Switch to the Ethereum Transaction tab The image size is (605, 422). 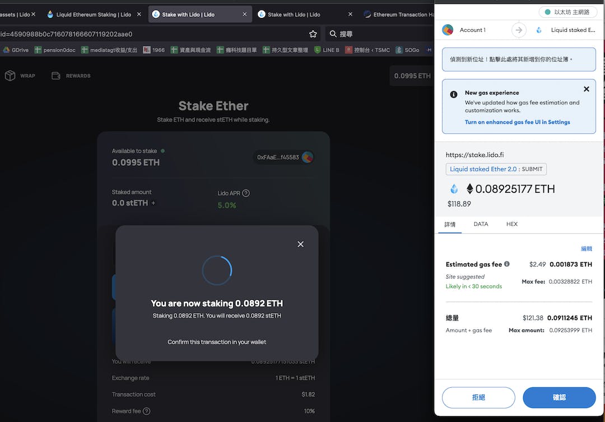tap(399, 14)
